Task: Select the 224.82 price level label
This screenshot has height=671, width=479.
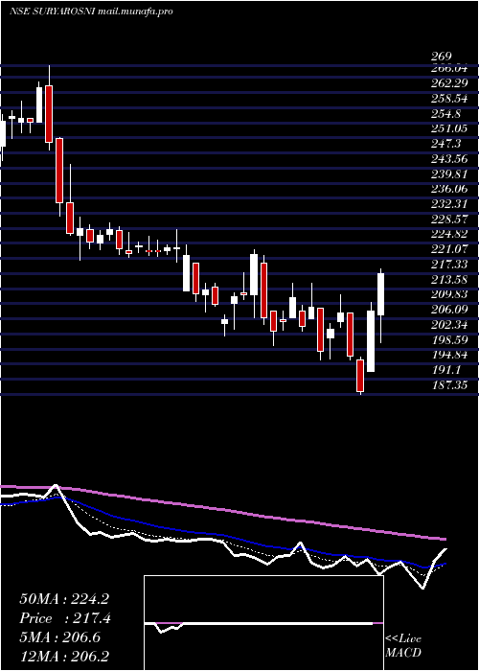Action: point(448,234)
